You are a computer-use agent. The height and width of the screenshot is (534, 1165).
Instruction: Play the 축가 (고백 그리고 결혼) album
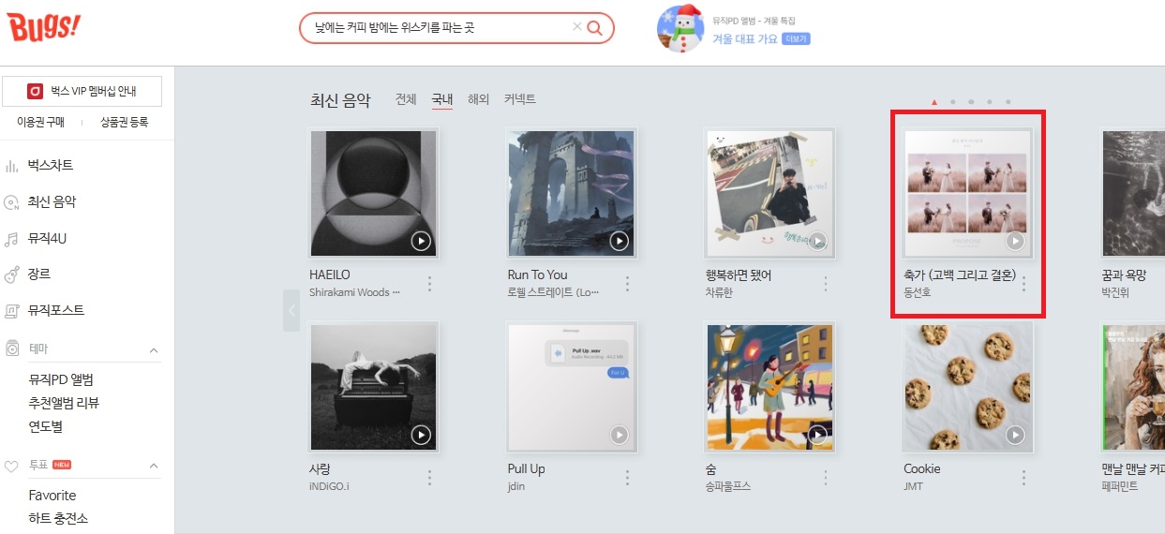pyautogui.click(x=1015, y=242)
